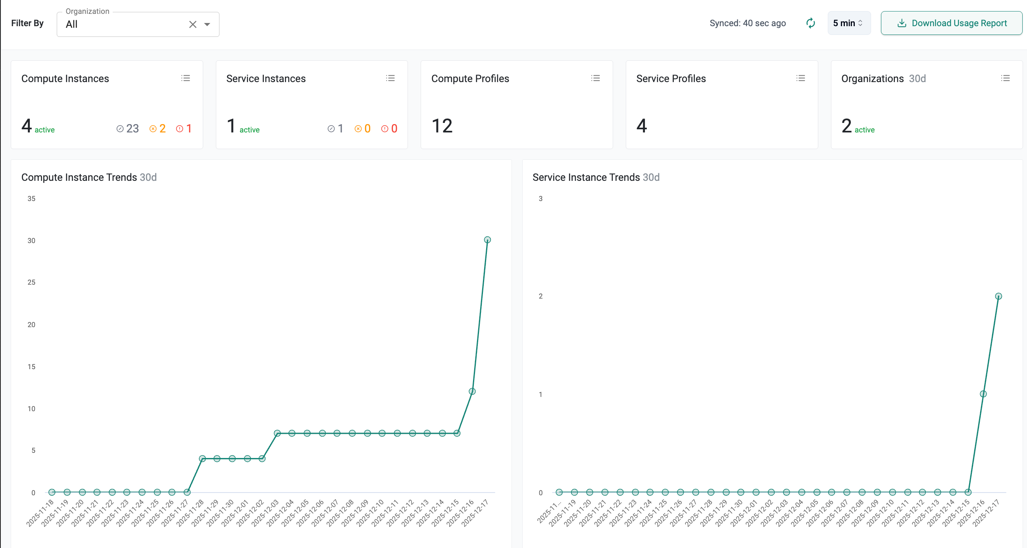Open the Organizations card list icon
Screen dimensions: 1027x548
coord(1005,78)
